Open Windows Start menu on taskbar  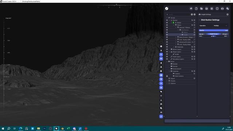coord(3,128)
